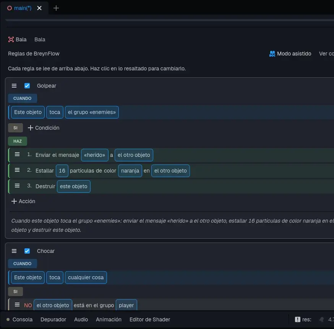Add a new Acción to Golpear
334x329 pixels.
(23, 201)
